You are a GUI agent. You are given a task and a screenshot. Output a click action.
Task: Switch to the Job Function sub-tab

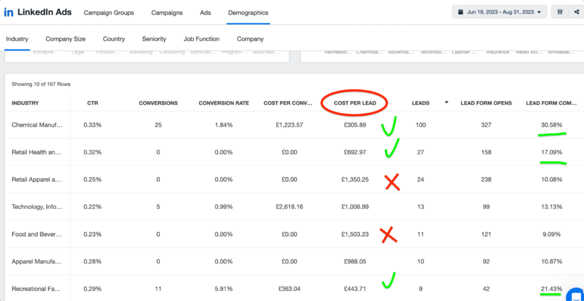[201, 39]
